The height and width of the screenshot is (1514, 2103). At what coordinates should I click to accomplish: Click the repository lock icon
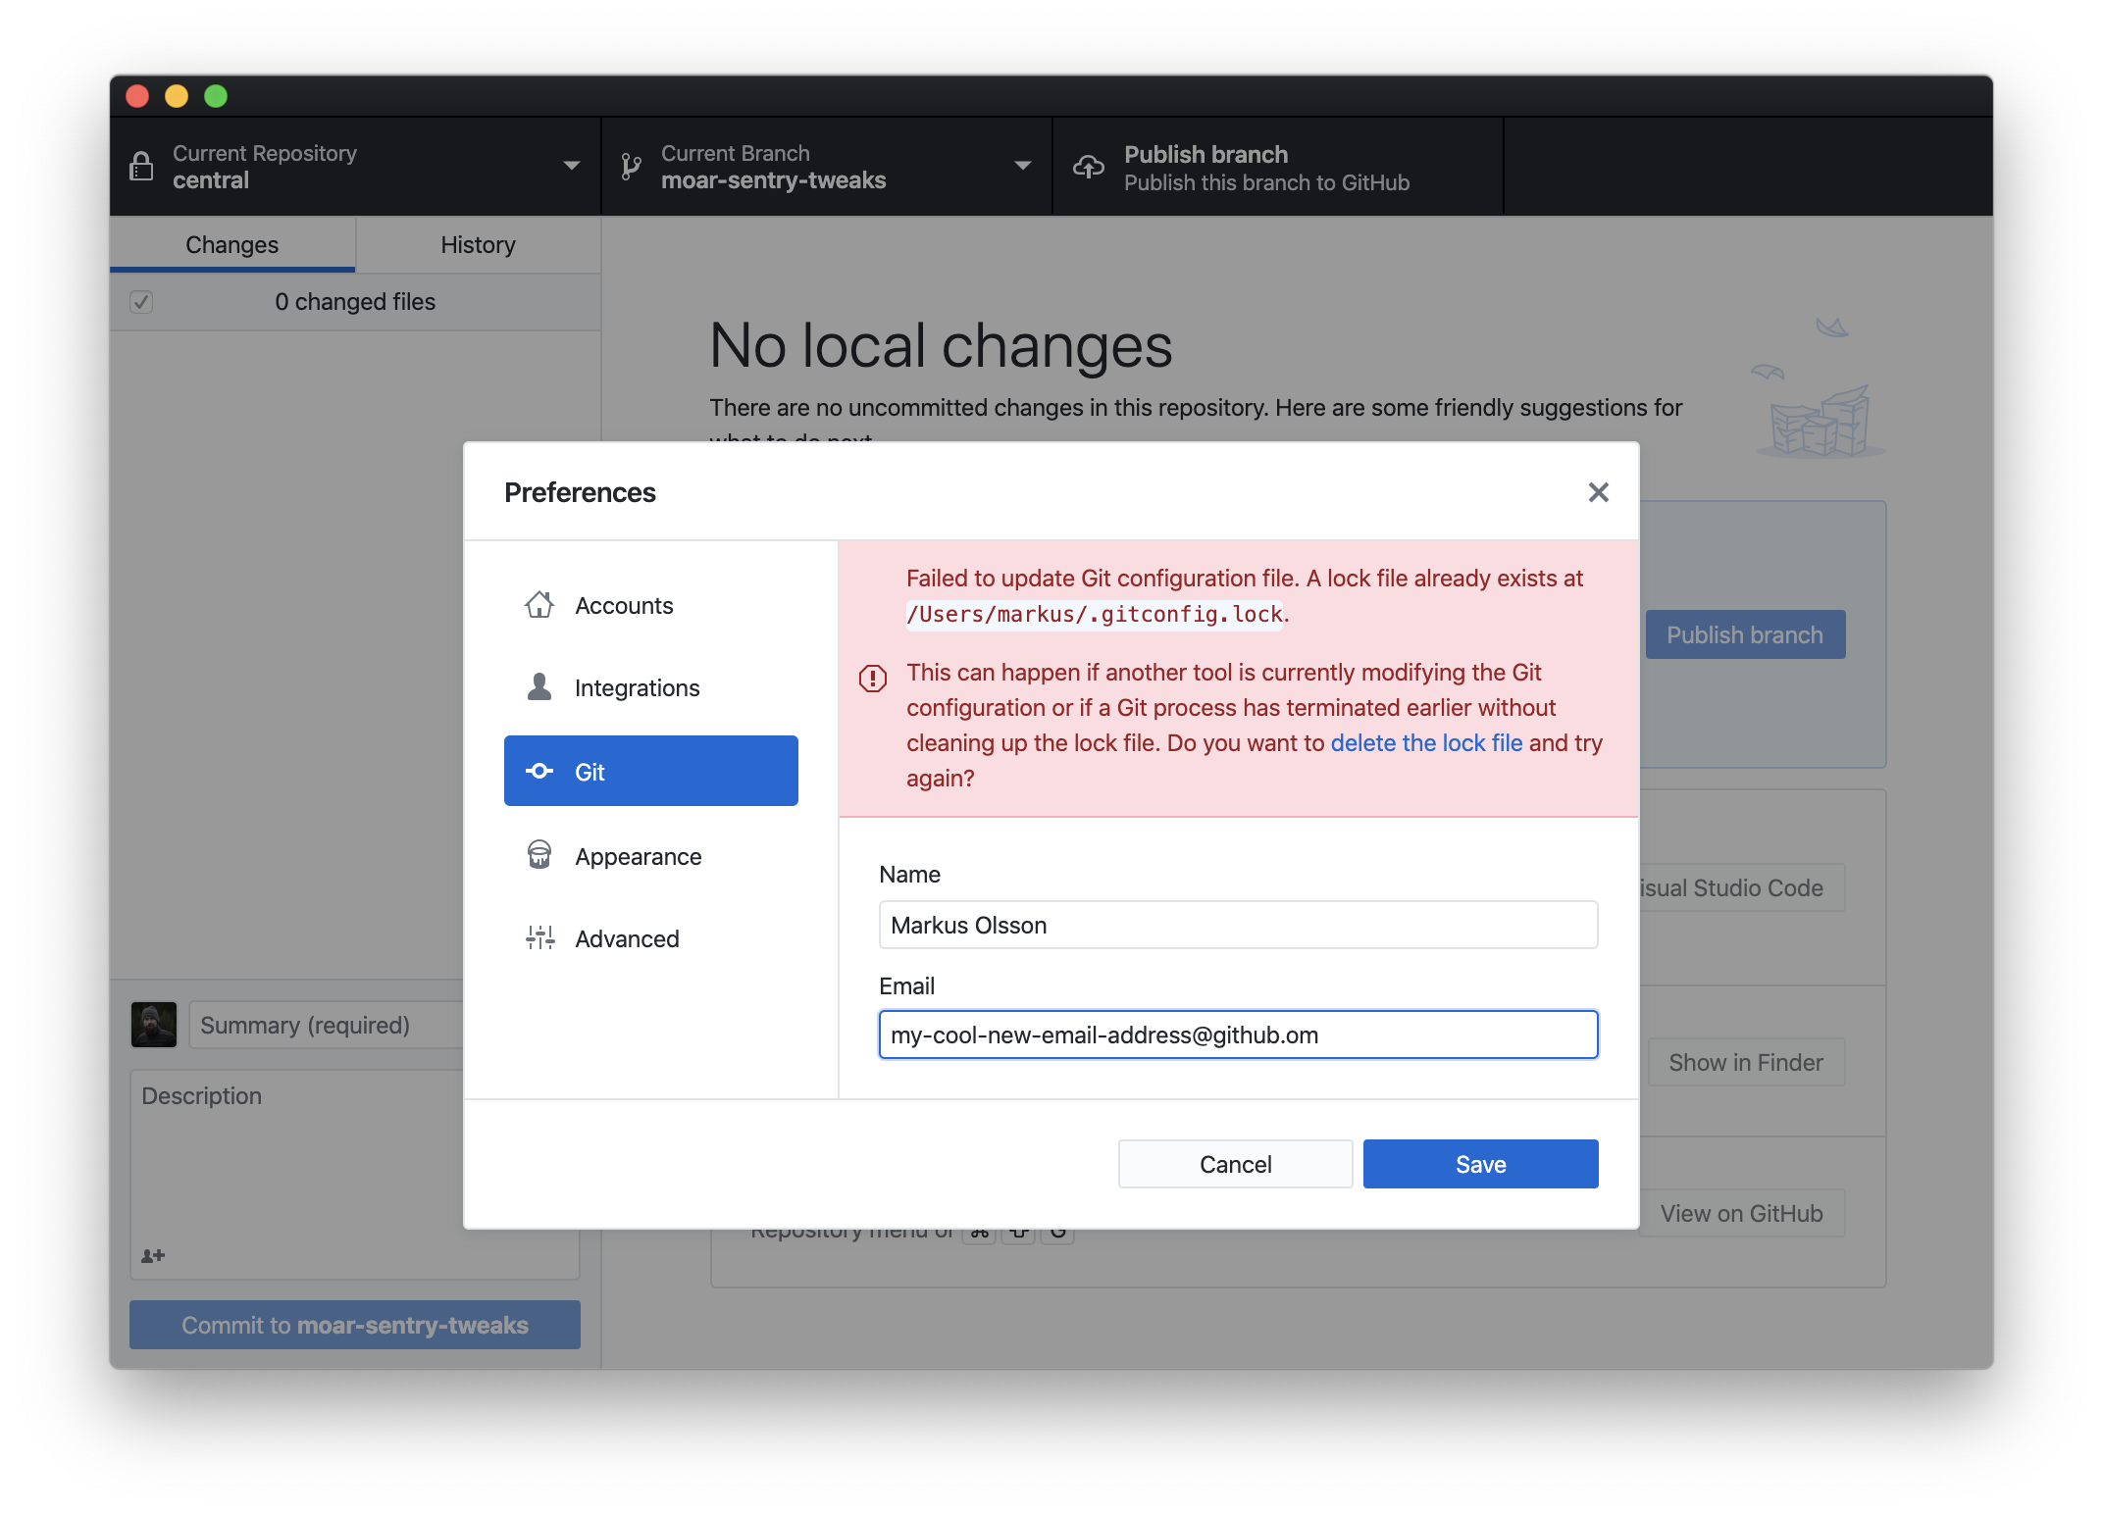[x=141, y=167]
